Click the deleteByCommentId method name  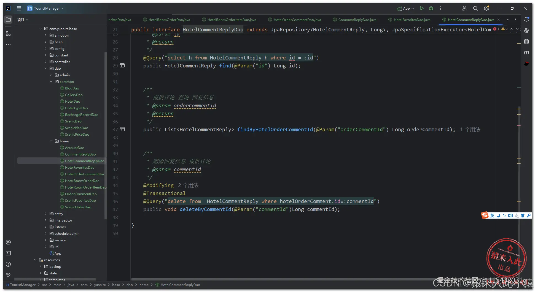(205, 209)
